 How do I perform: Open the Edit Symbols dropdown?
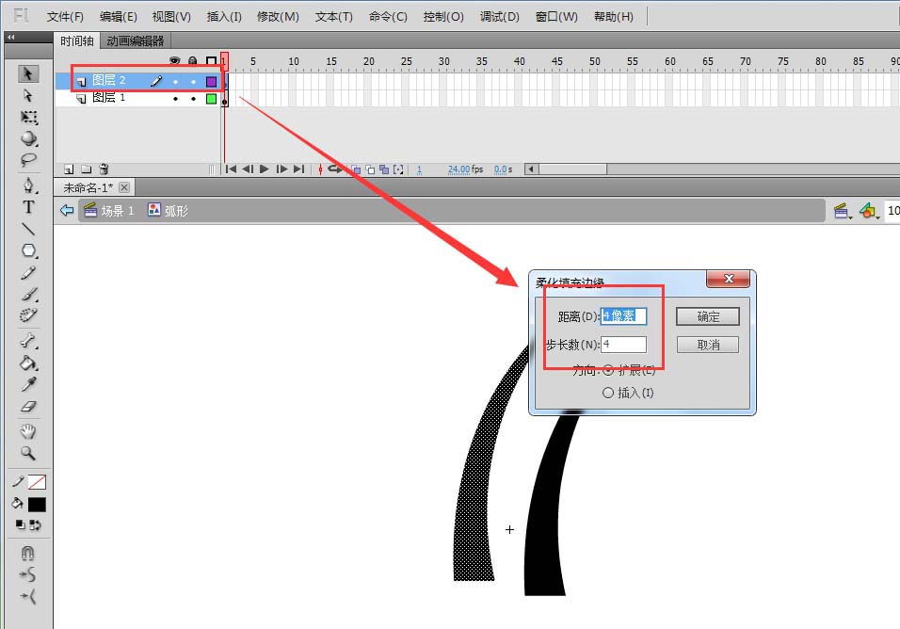pos(870,211)
